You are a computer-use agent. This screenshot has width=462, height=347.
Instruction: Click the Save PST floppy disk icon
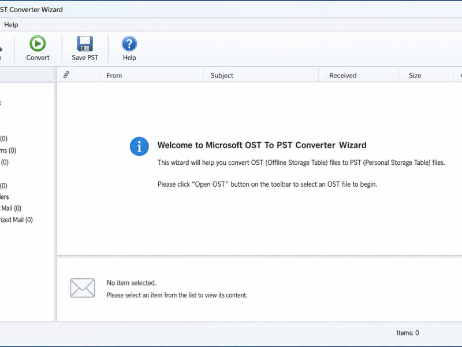(85, 44)
